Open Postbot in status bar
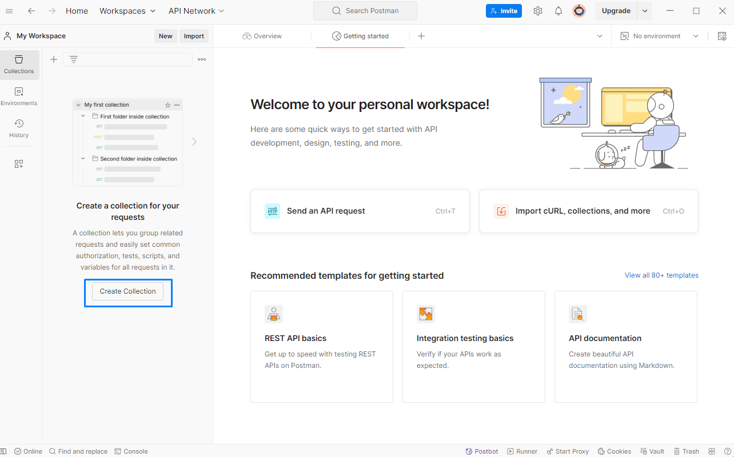This screenshot has width=734, height=457. pyautogui.click(x=482, y=451)
